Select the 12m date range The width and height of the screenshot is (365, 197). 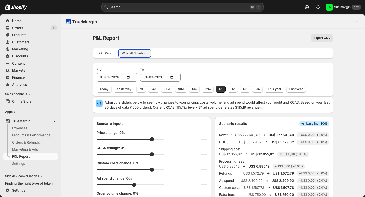click(x=208, y=89)
